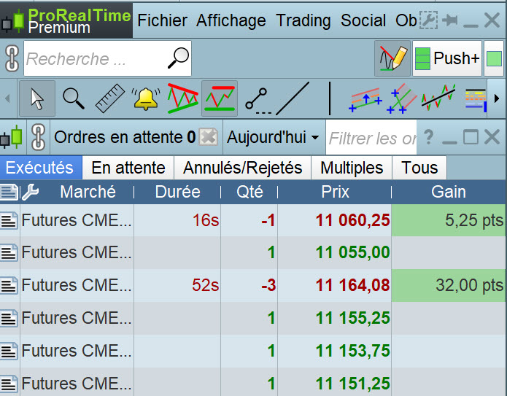
Task: Switch to the Annulés/Rejetés tab
Action: coord(242,168)
